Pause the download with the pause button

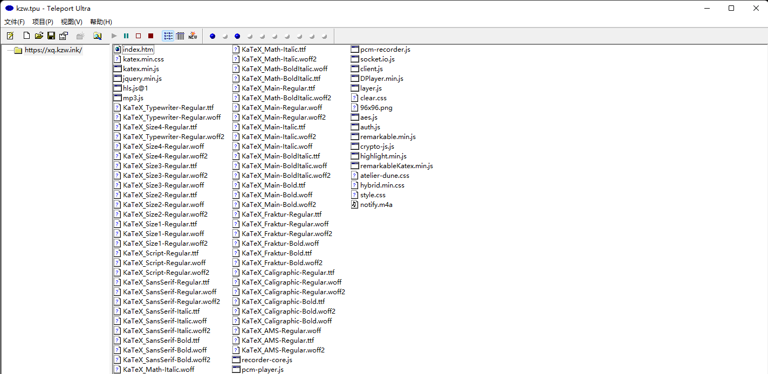pos(126,36)
